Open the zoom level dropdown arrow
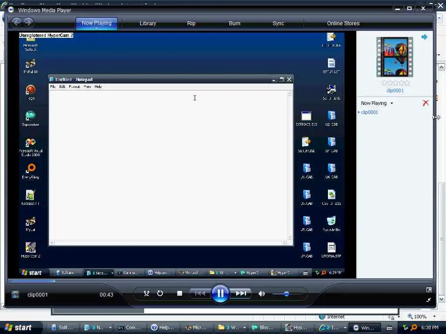The width and height of the screenshot is (446, 334). (x=434, y=317)
